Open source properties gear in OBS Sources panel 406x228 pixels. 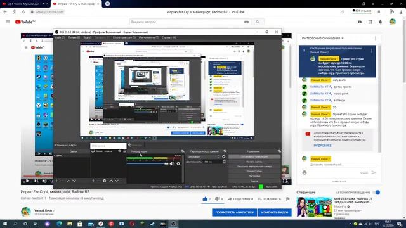click(104, 180)
